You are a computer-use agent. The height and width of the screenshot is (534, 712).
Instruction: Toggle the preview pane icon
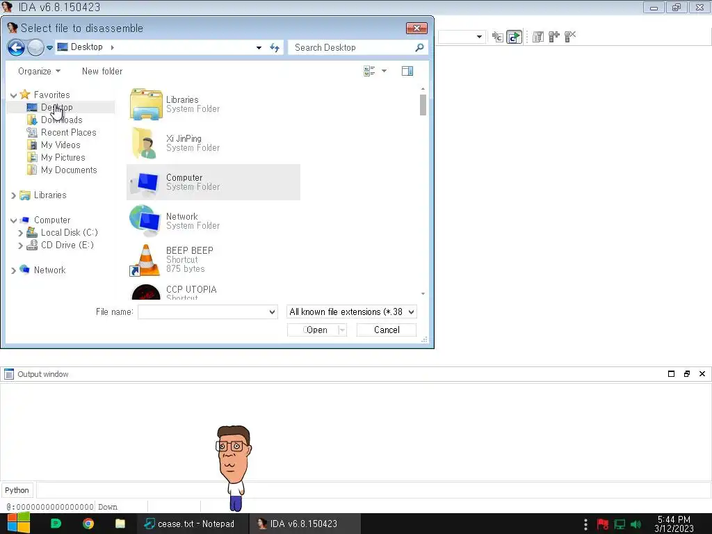407,71
